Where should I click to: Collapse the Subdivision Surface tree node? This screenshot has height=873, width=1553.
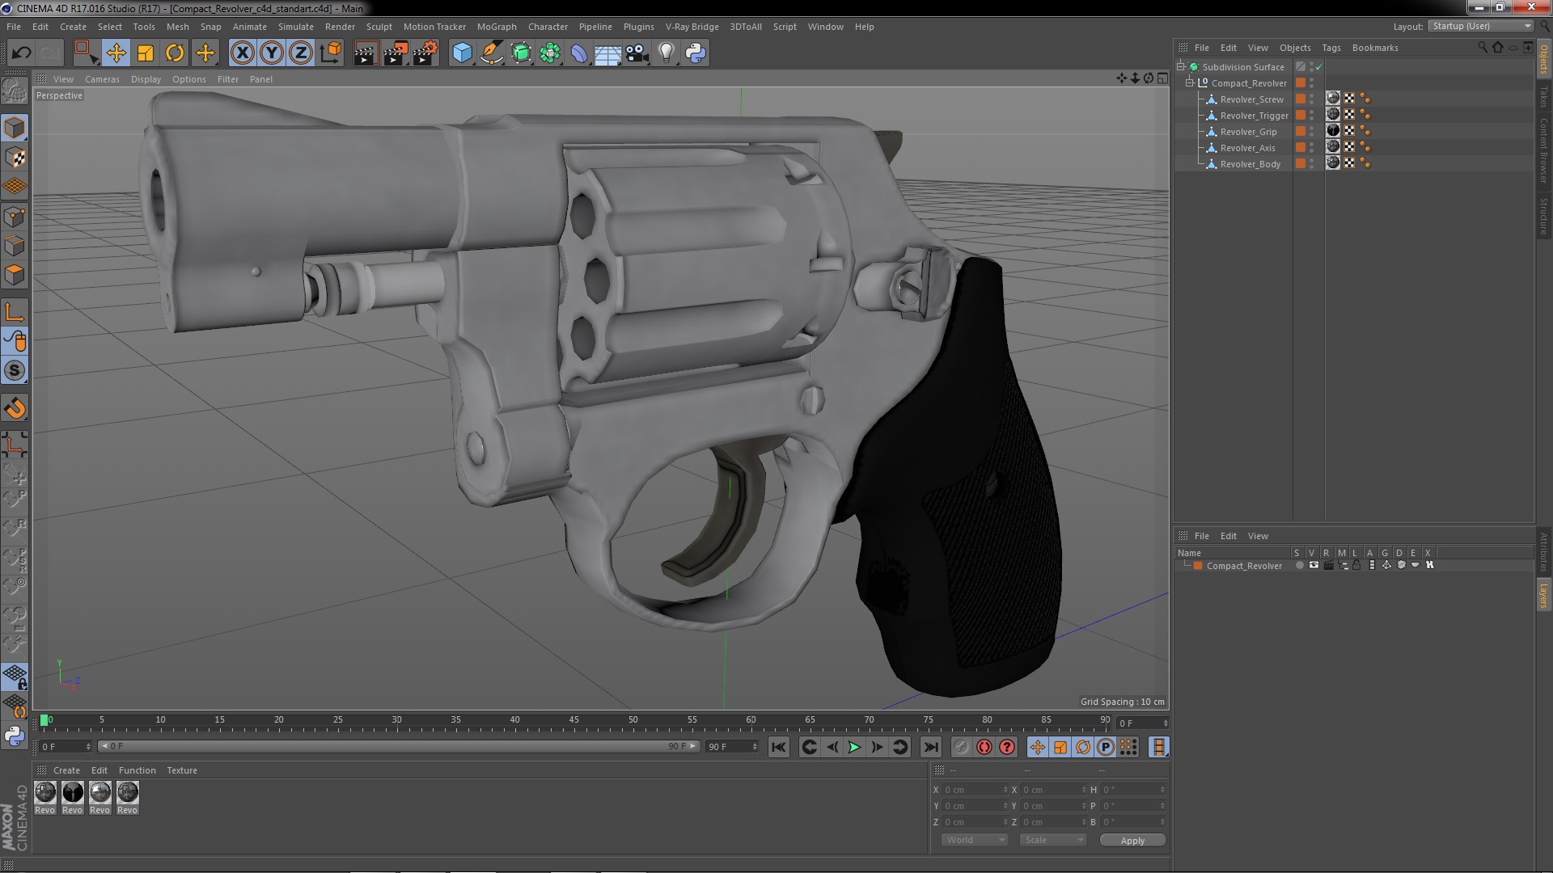[x=1181, y=67]
